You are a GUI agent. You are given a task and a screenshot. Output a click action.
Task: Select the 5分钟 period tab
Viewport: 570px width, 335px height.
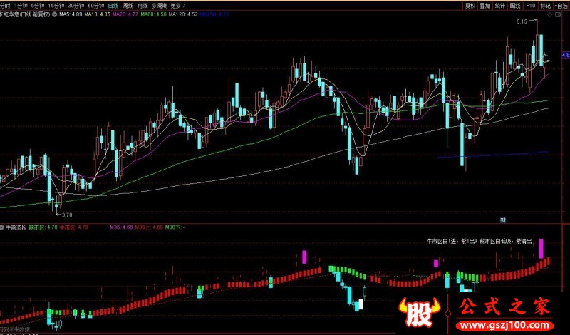[x=38, y=6]
